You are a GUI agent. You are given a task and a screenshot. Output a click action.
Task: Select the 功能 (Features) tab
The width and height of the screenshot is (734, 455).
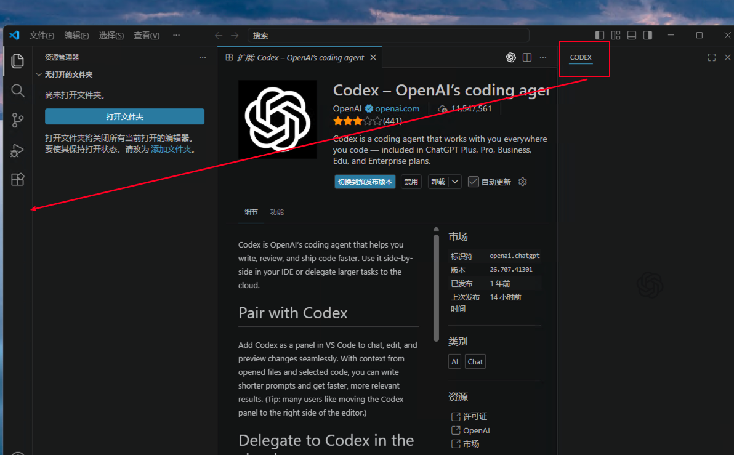(x=277, y=212)
